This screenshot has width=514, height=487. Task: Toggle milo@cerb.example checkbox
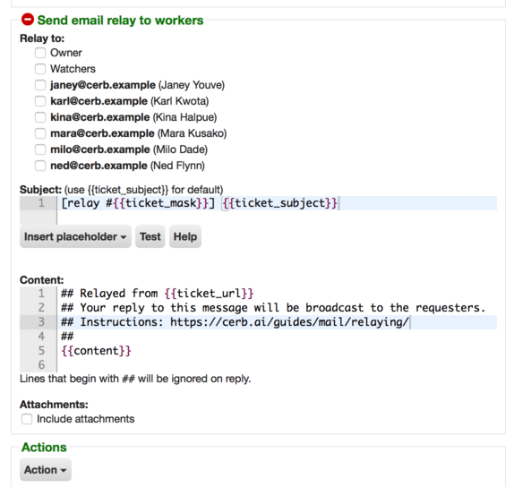tap(40, 150)
